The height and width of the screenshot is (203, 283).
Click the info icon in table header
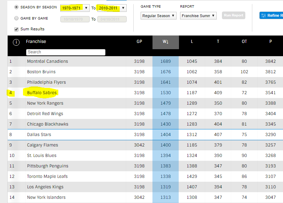coord(16,42)
